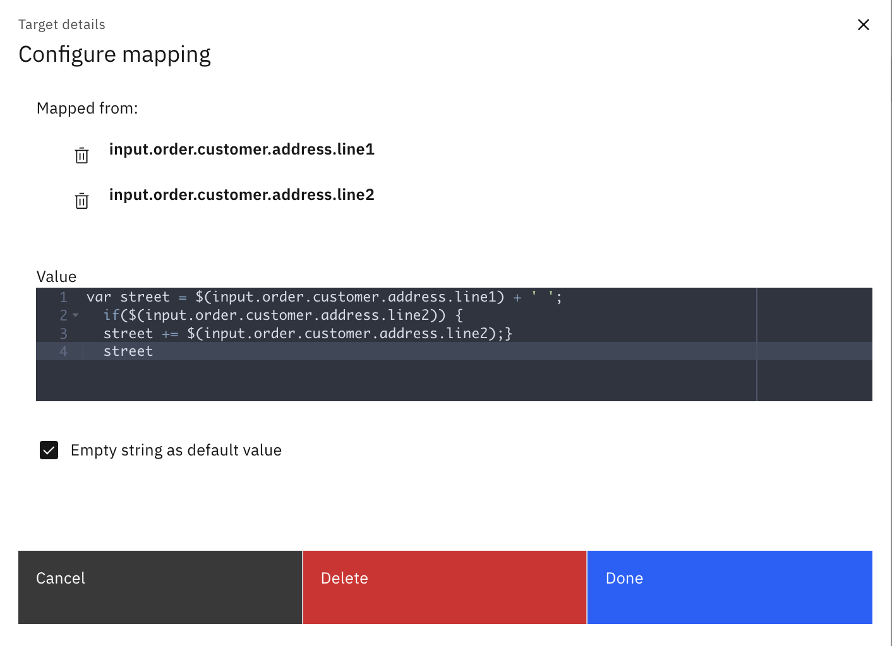
Task: Click the input.order.customer.address.line1 source text
Action: (241, 150)
